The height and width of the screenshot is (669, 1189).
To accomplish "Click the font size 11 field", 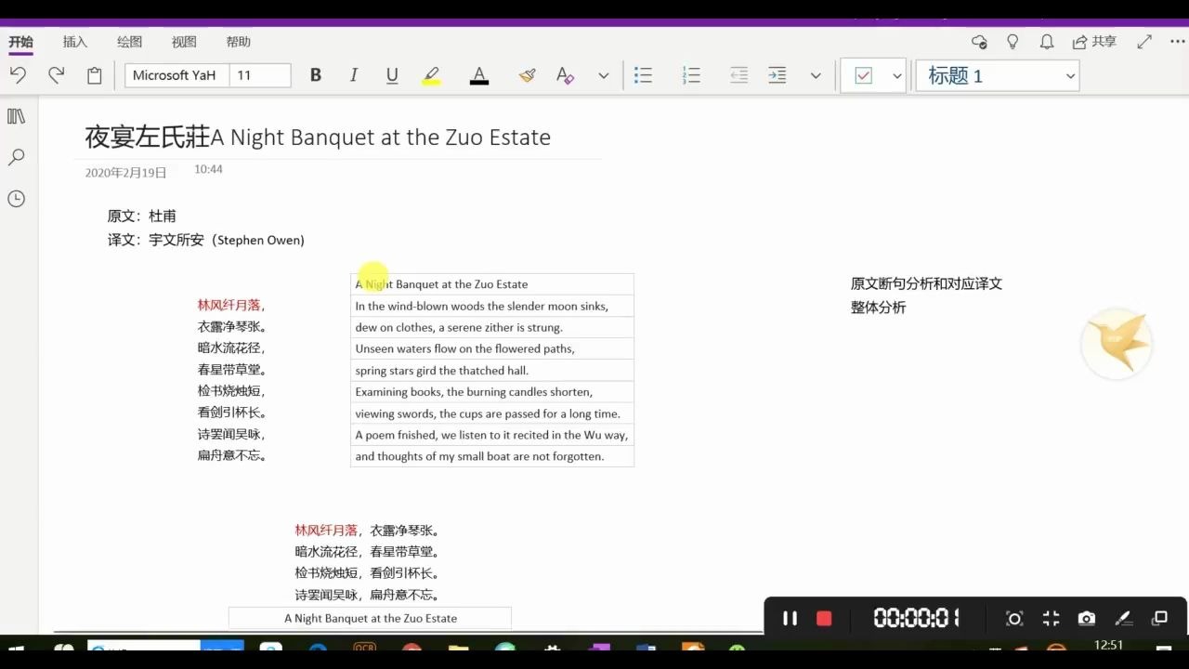I will pyautogui.click(x=259, y=75).
